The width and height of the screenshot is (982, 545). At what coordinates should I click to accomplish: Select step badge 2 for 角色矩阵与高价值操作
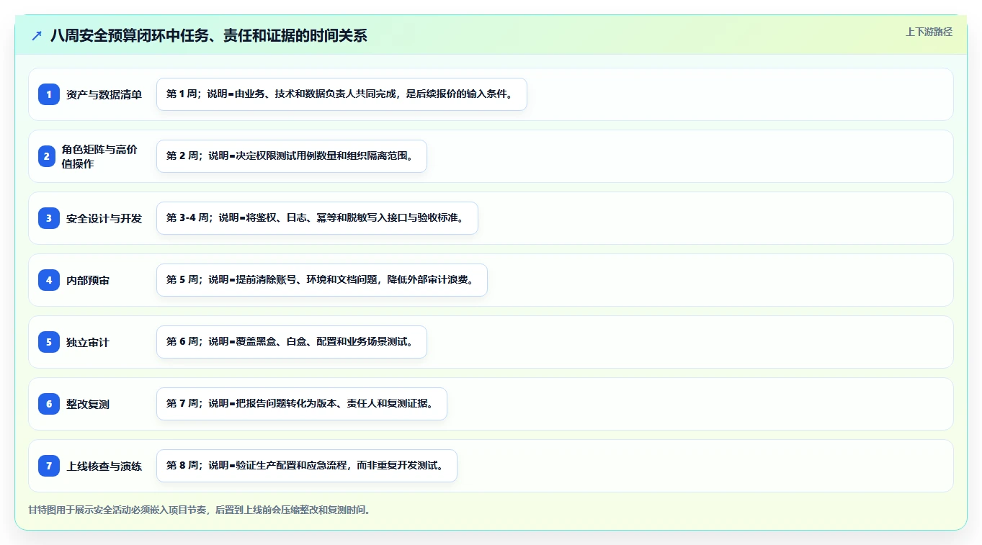pos(46,156)
